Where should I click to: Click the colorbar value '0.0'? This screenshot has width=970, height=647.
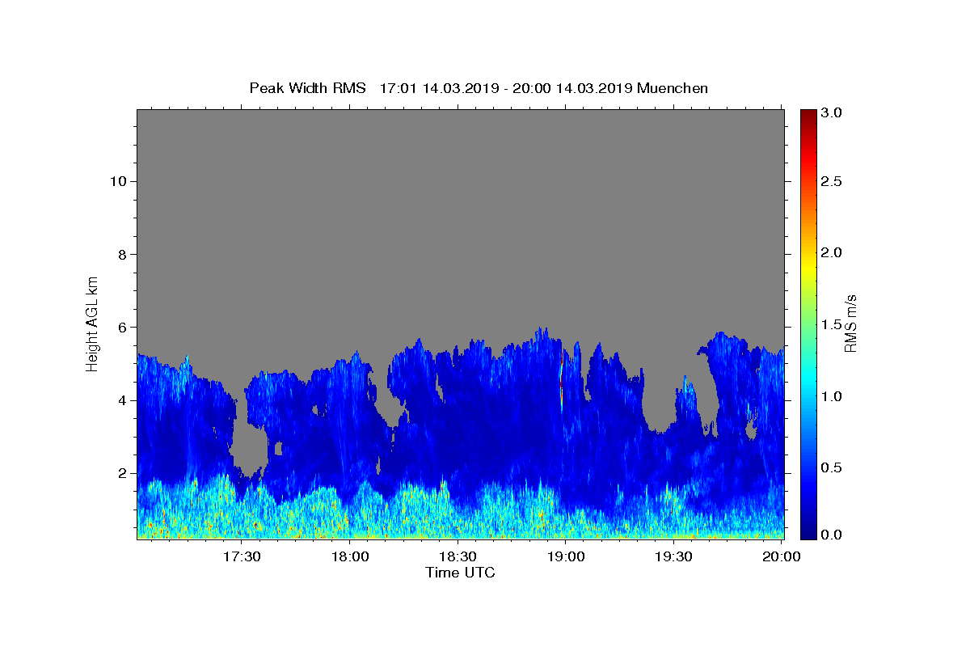(832, 535)
